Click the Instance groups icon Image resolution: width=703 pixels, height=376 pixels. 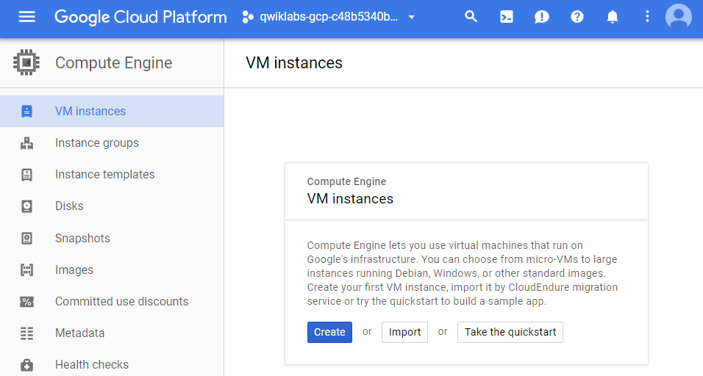point(27,142)
